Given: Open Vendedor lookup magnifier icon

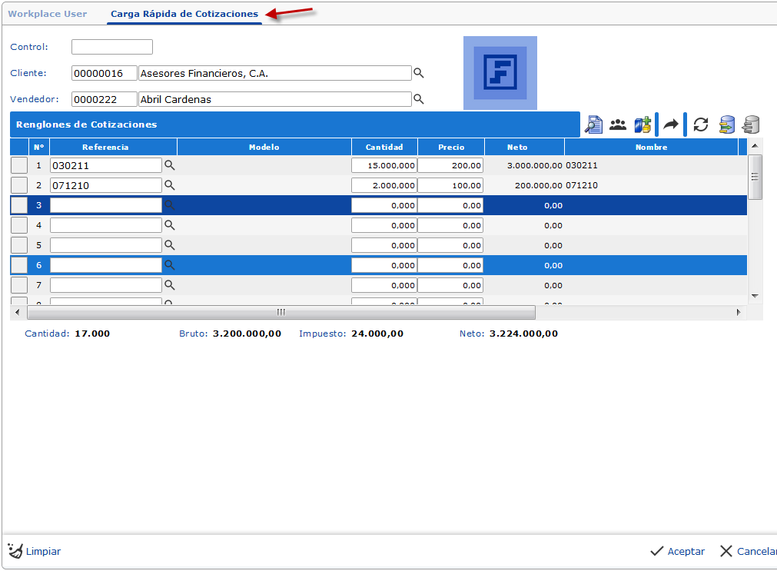Looking at the screenshot, I should (419, 99).
